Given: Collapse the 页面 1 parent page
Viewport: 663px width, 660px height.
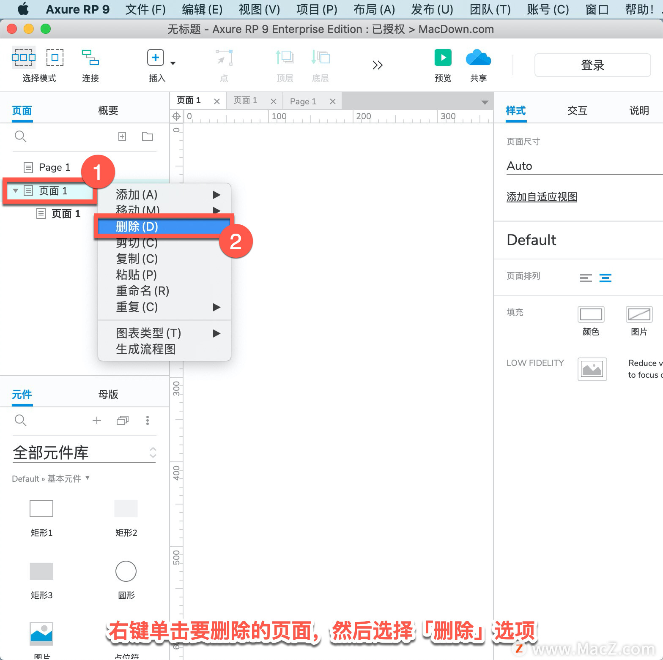Looking at the screenshot, I should 16,191.
